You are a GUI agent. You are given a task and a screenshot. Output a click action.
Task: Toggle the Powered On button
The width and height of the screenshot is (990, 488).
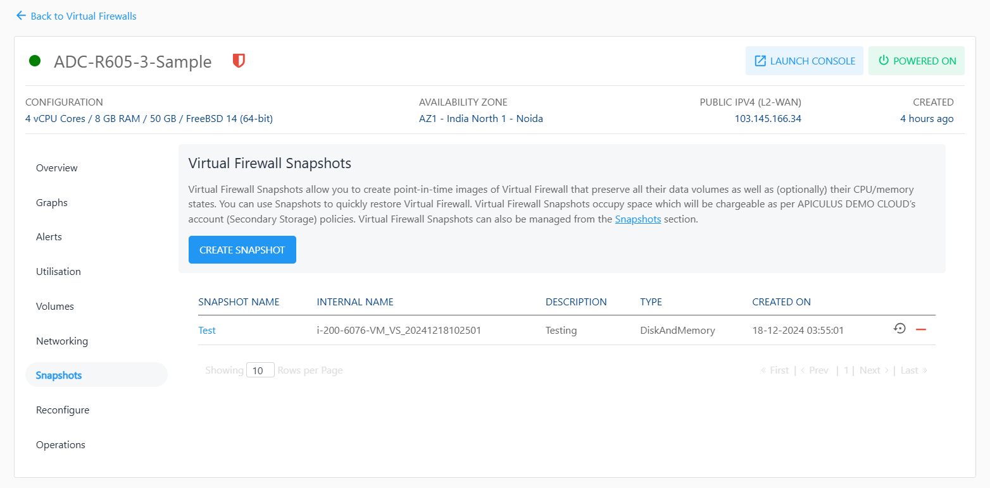point(916,61)
